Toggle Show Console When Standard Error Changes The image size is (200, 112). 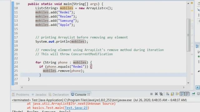click(187, 94)
